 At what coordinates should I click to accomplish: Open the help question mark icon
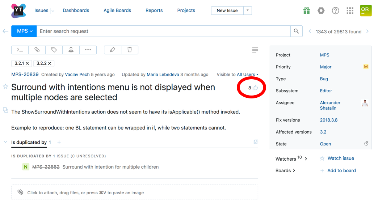pyautogui.click(x=335, y=10)
